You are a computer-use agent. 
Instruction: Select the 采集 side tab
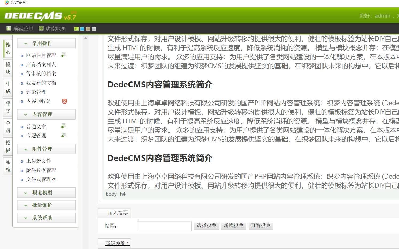tap(8, 108)
